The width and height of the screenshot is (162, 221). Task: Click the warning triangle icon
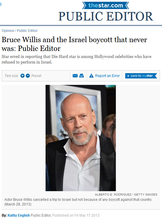(91, 76)
